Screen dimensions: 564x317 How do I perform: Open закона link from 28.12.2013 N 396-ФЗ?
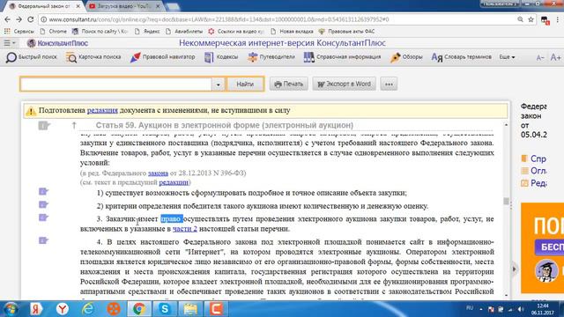point(158,173)
